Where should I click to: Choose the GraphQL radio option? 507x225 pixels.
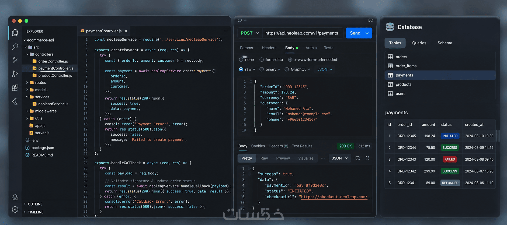pos(287,69)
